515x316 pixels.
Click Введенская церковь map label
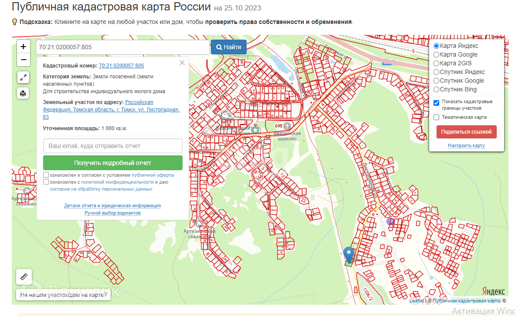point(288,136)
